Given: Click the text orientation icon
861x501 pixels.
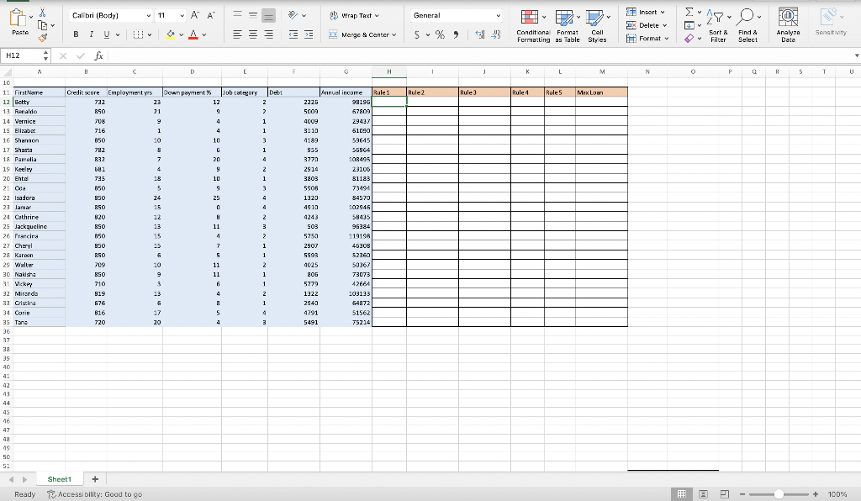Looking at the screenshot, I should point(293,15).
